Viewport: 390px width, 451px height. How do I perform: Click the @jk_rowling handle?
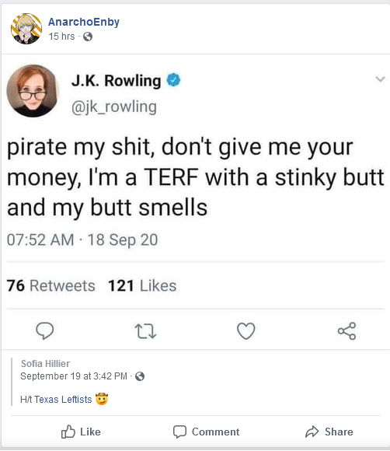tap(114, 107)
